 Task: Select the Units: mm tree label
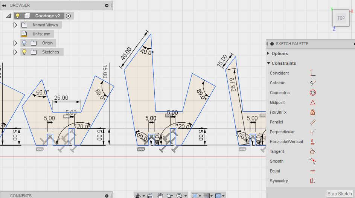41,34
